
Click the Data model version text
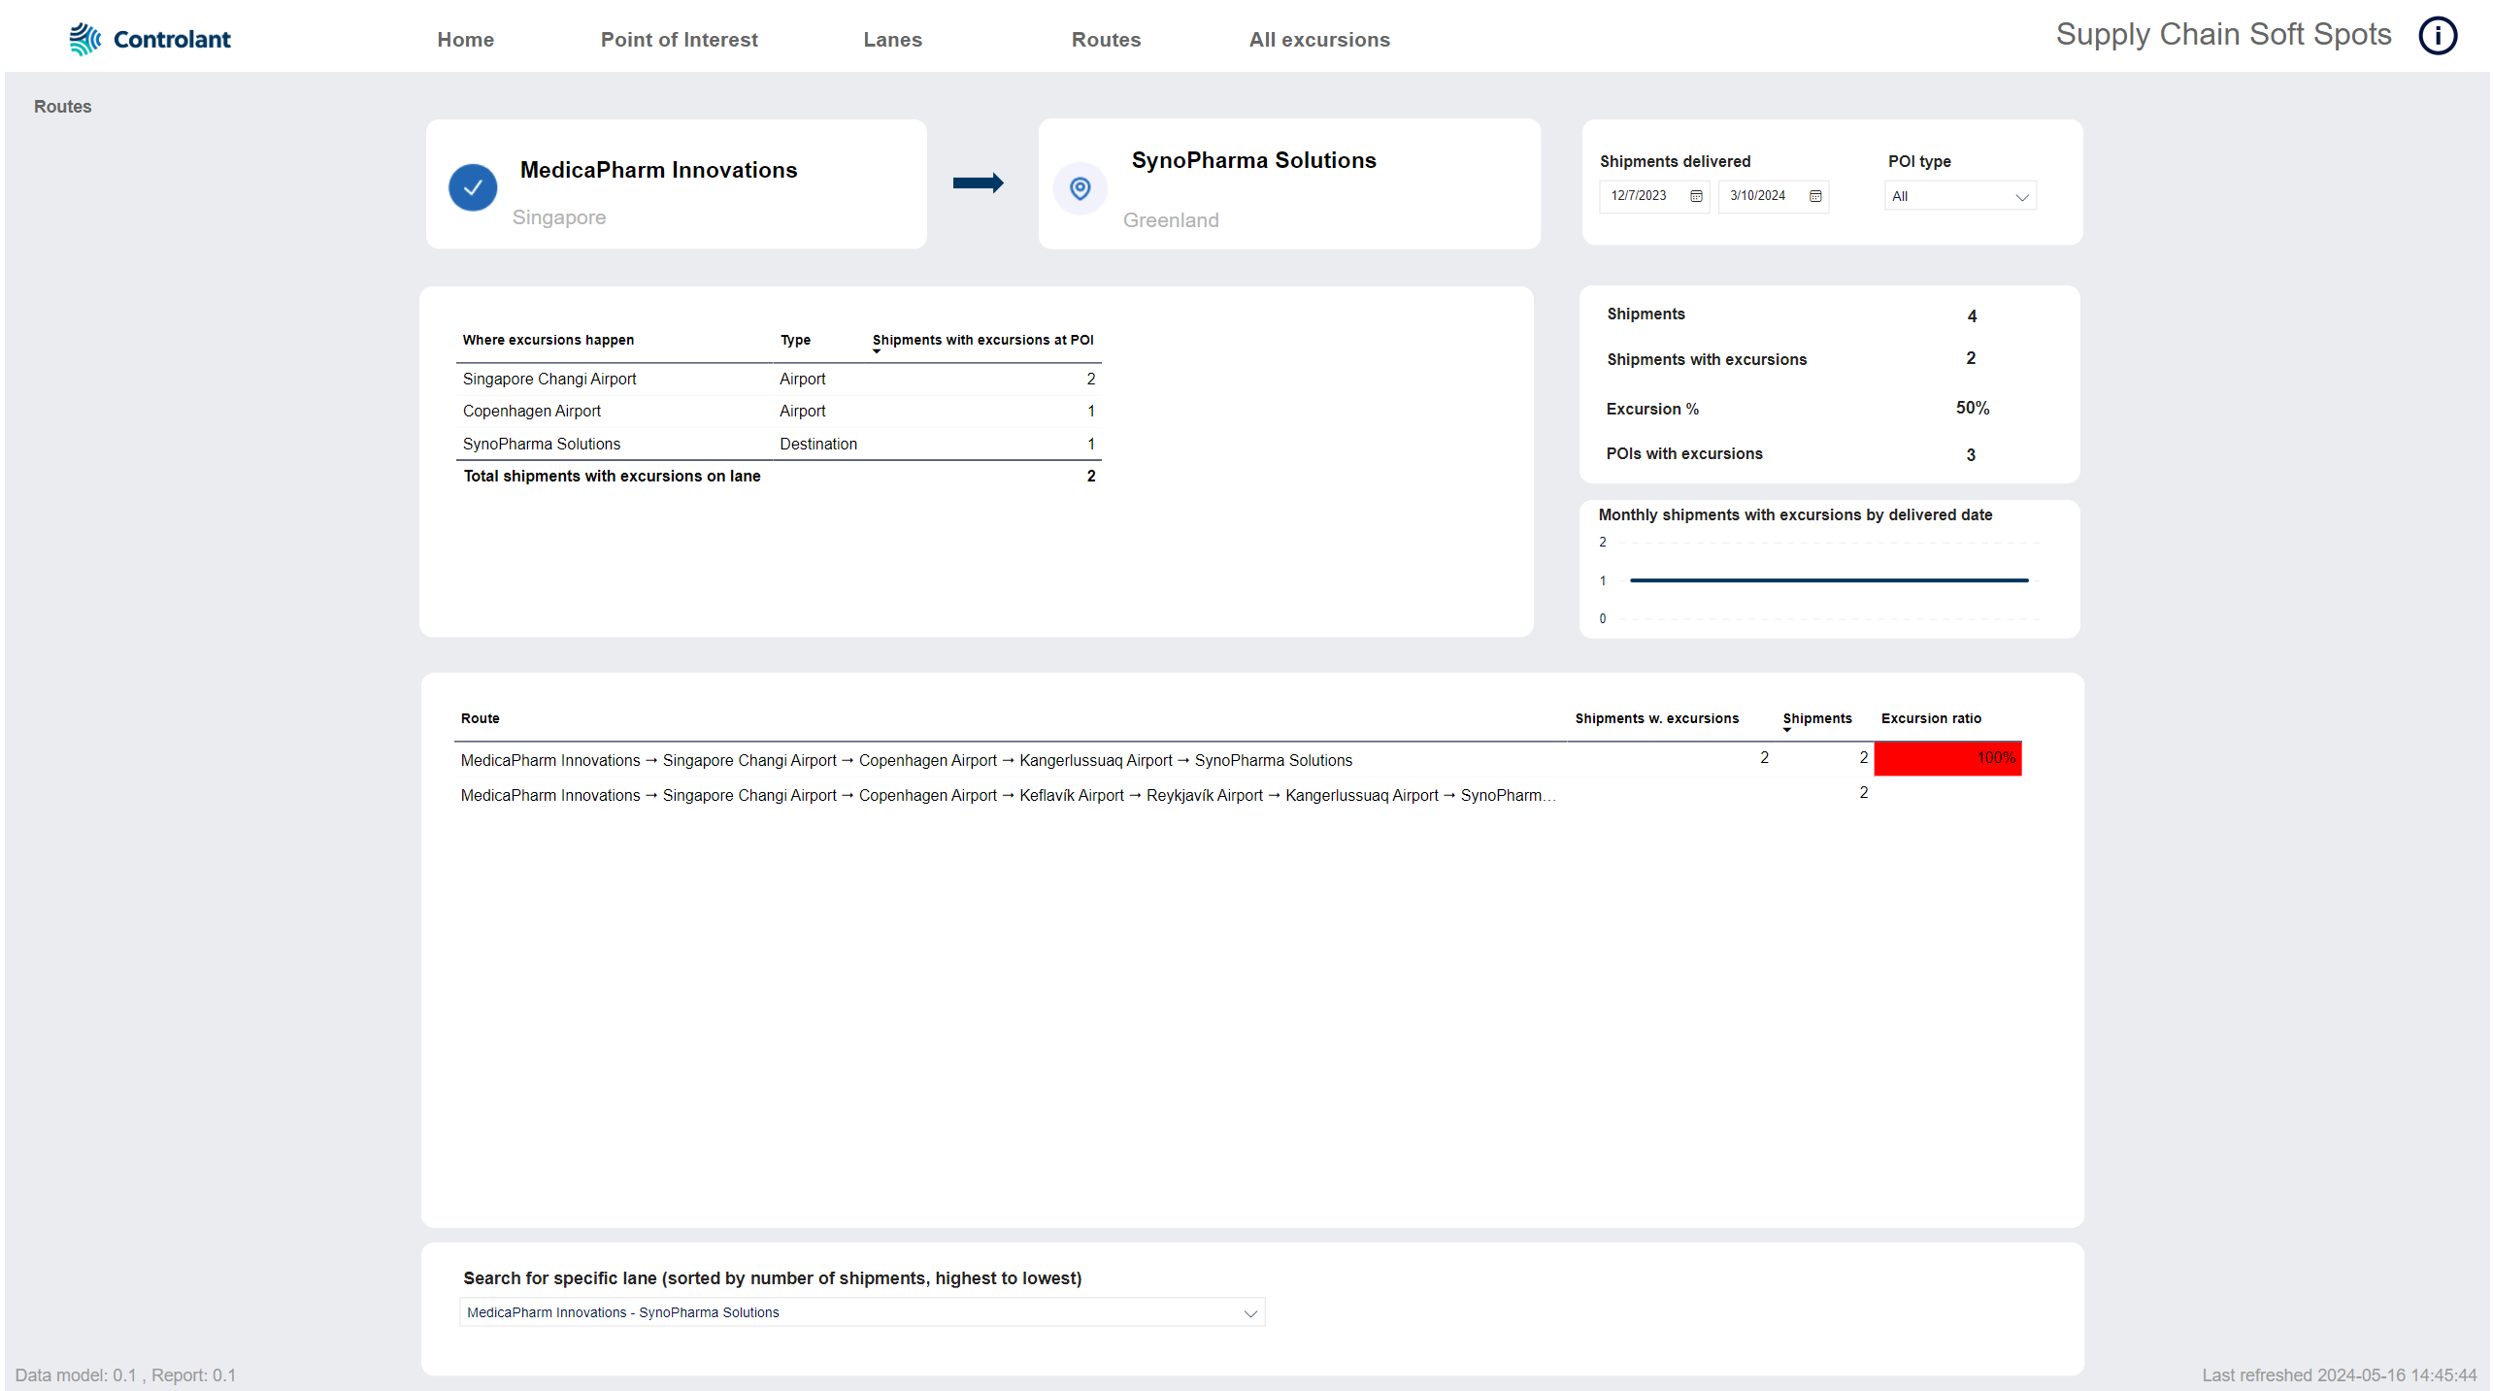coord(125,1375)
